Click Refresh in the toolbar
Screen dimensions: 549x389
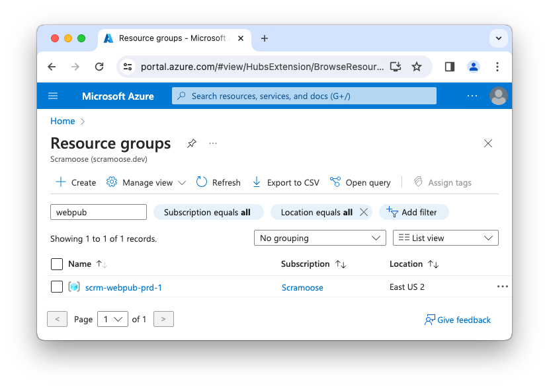[218, 182]
